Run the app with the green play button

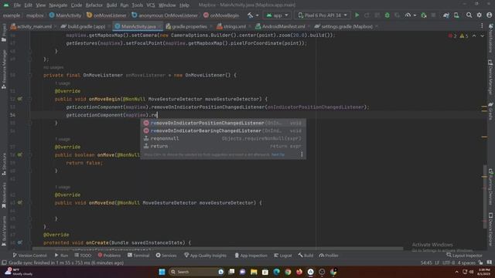tap(357, 15)
